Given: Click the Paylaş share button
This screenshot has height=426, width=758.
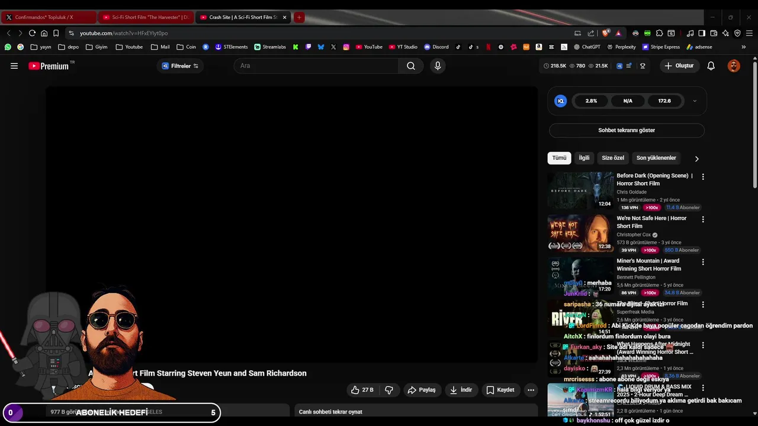Looking at the screenshot, I should click(421, 390).
